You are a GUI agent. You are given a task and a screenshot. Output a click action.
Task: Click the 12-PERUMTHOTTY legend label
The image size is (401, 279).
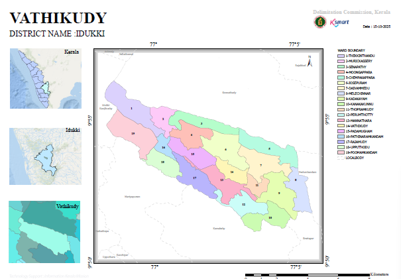click(359, 115)
